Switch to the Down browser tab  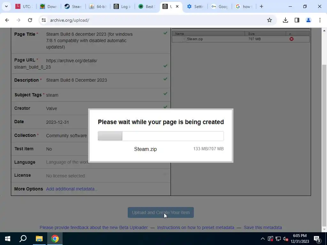pyautogui.click(x=49, y=6)
